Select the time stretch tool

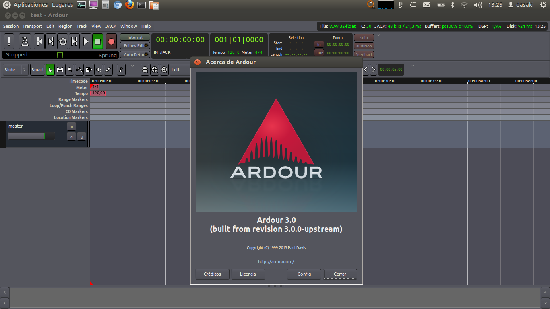click(x=89, y=70)
